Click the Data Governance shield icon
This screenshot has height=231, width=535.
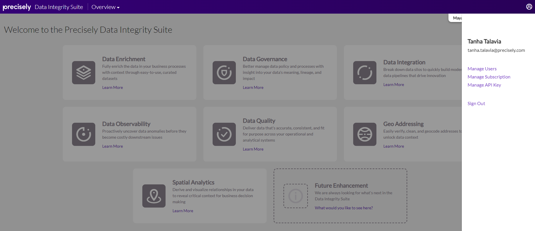click(x=224, y=73)
